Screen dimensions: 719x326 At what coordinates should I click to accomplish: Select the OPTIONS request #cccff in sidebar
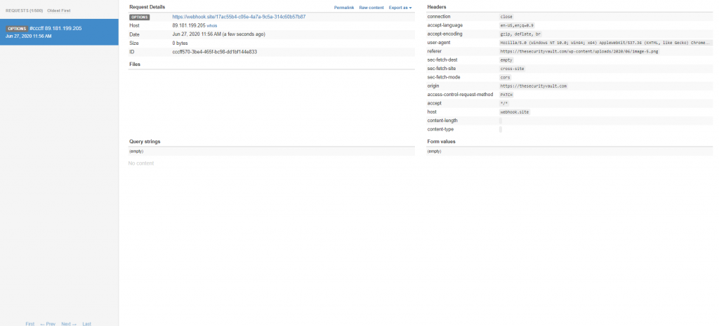(59, 32)
